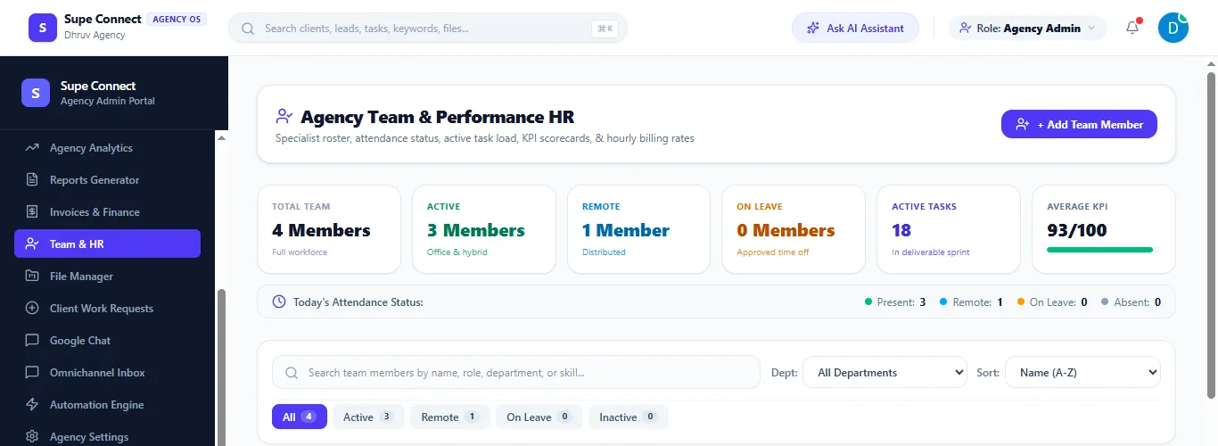Select the Active filter tab
The image size is (1218, 446).
click(x=368, y=417)
